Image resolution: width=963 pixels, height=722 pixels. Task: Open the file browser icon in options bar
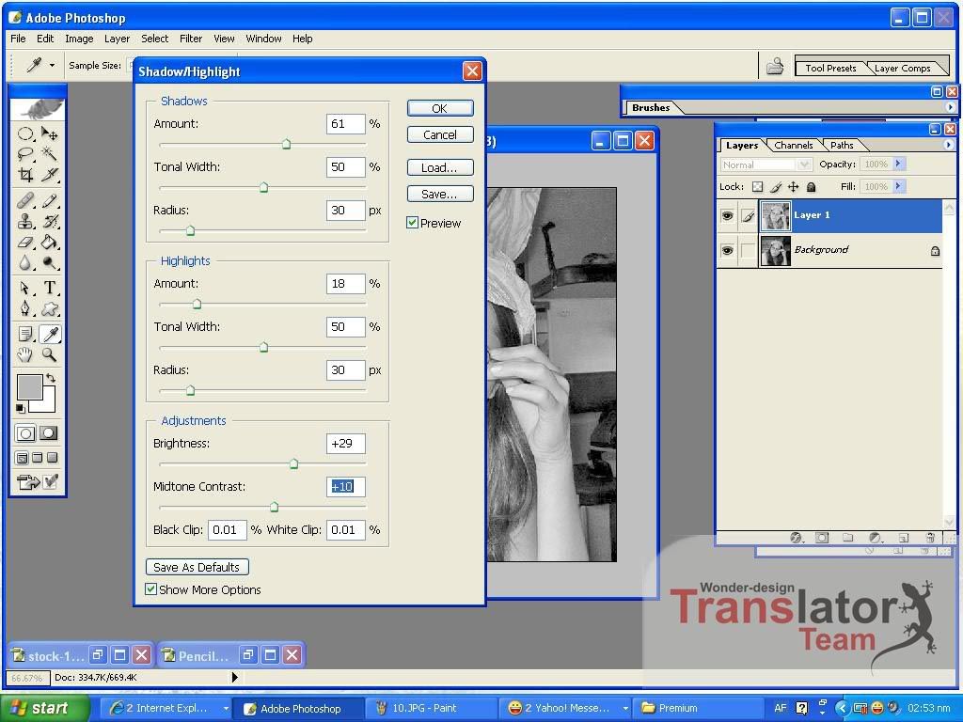775,66
